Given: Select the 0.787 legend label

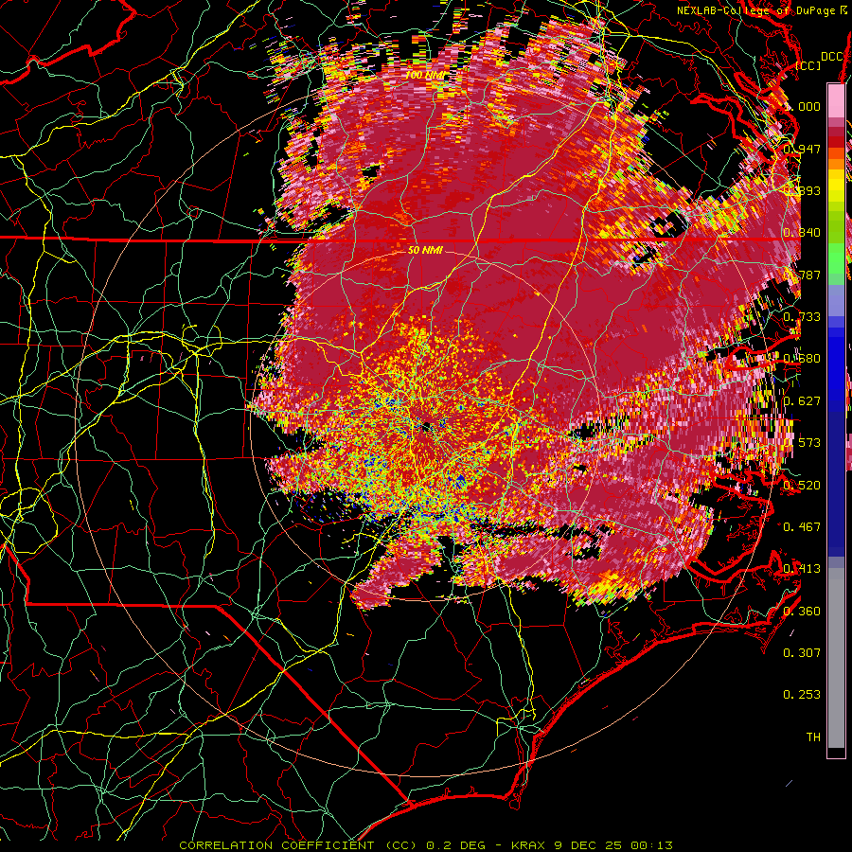Looking at the screenshot, I should pos(802,275).
